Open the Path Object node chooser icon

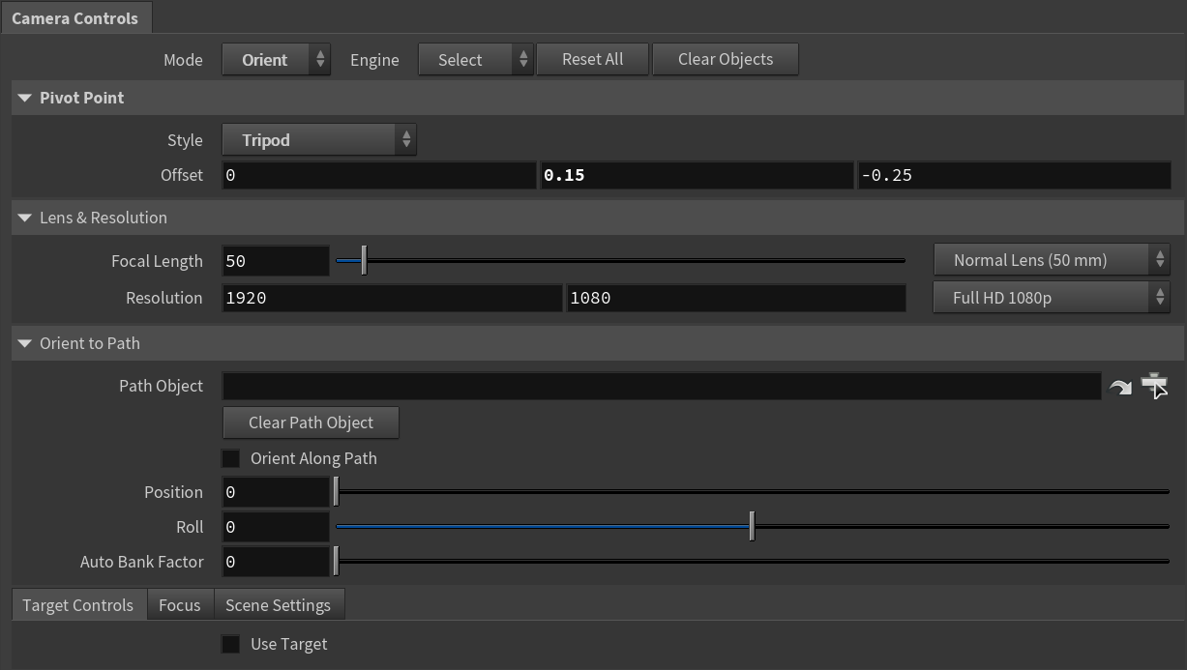click(1154, 386)
